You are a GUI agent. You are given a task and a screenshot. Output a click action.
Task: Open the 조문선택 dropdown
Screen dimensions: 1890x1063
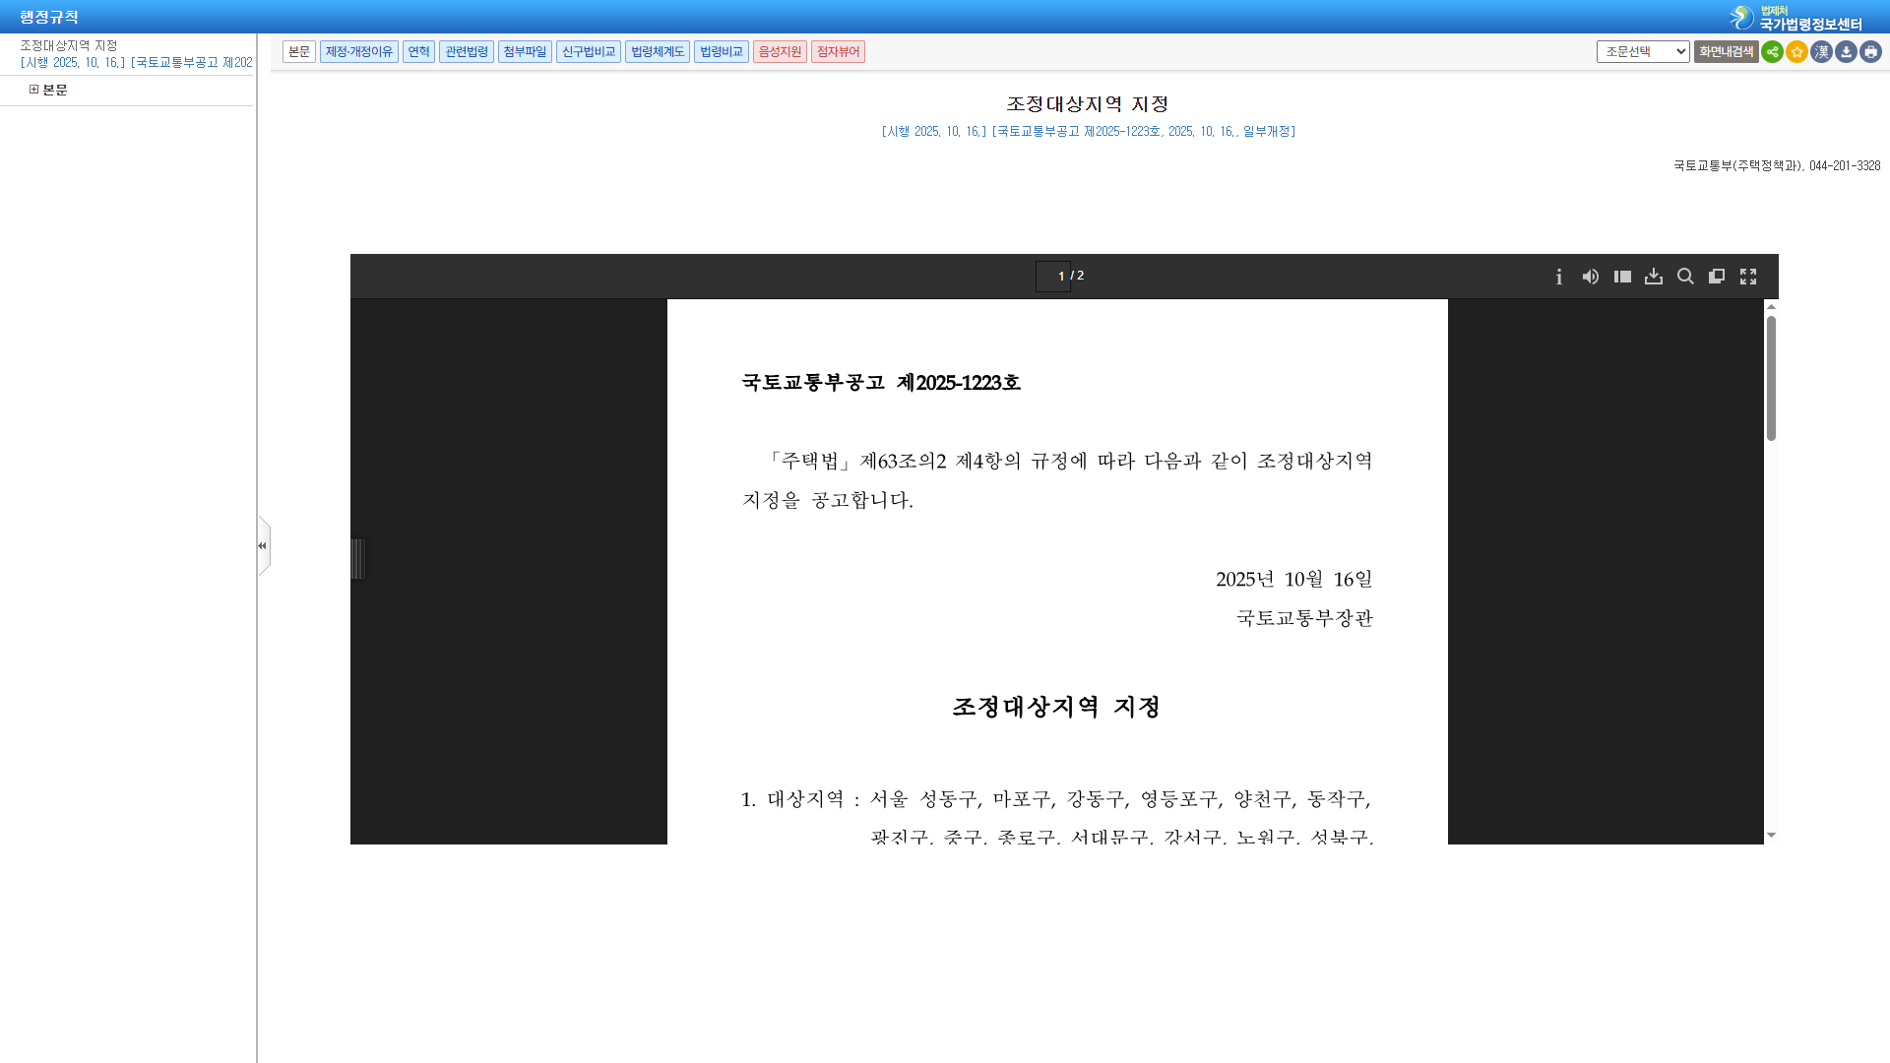[x=1641, y=51]
